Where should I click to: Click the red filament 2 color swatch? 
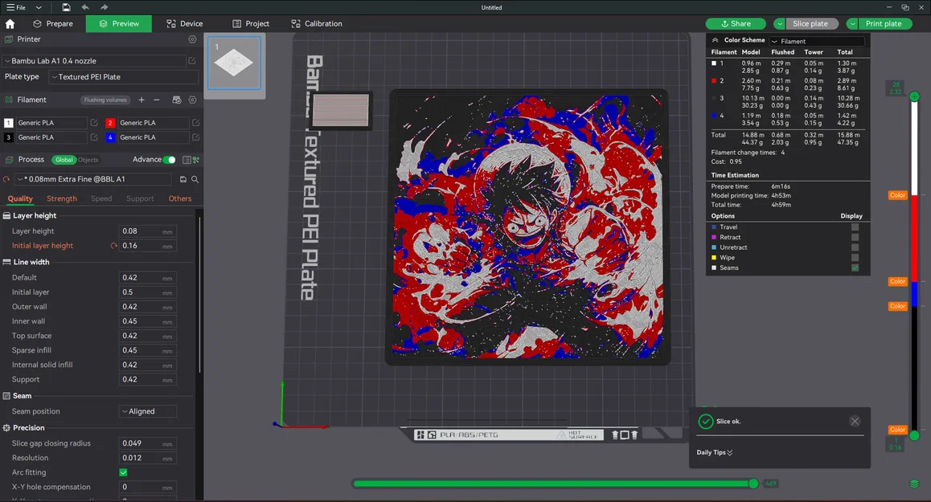[110, 123]
